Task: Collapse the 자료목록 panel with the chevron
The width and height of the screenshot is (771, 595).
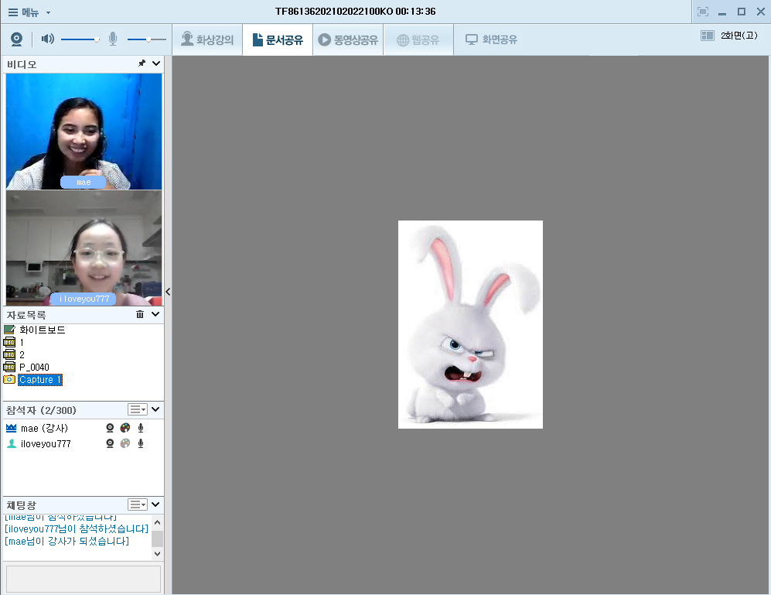Action: (156, 315)
